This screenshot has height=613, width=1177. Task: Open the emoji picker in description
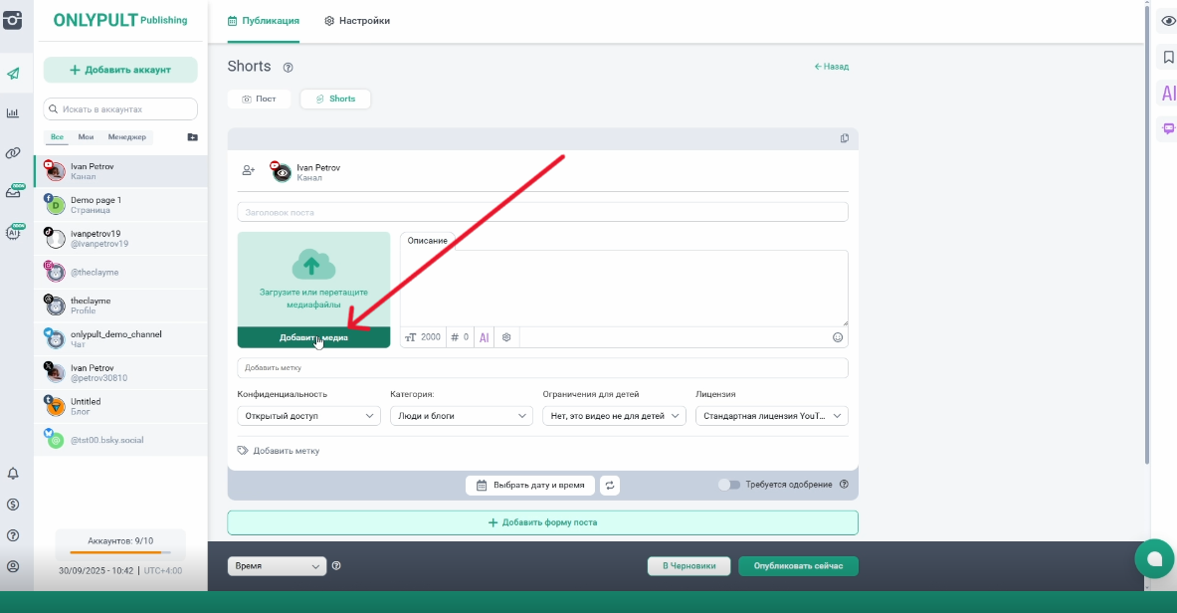837,337
